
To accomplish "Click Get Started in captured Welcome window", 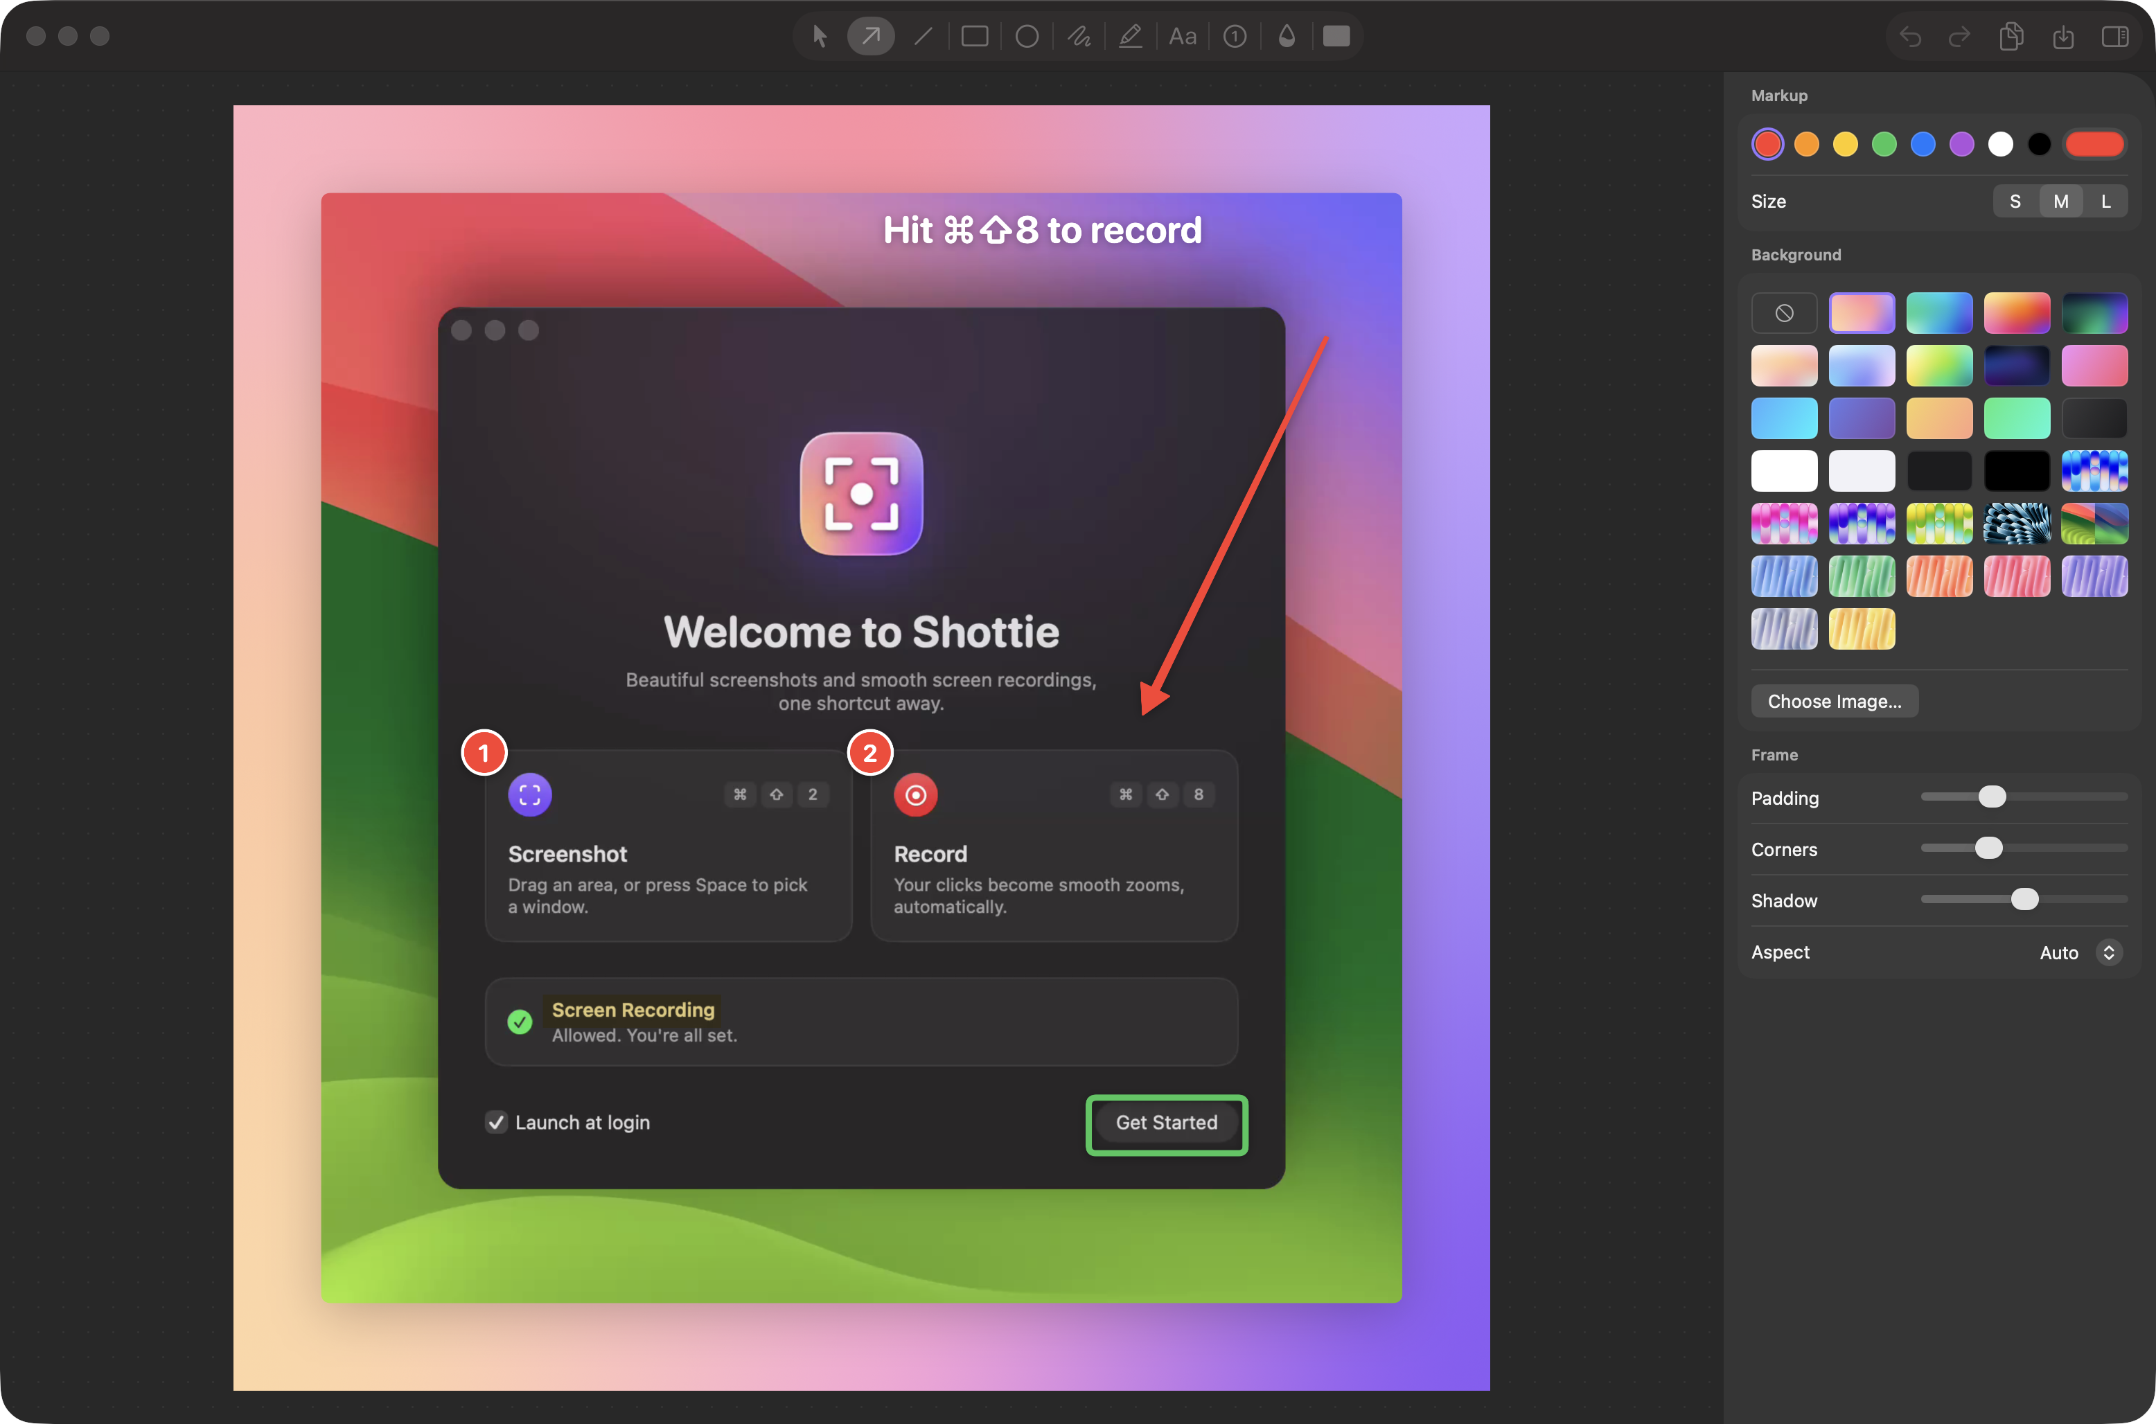I will pyautogui.click(x=1167, y=1123).
